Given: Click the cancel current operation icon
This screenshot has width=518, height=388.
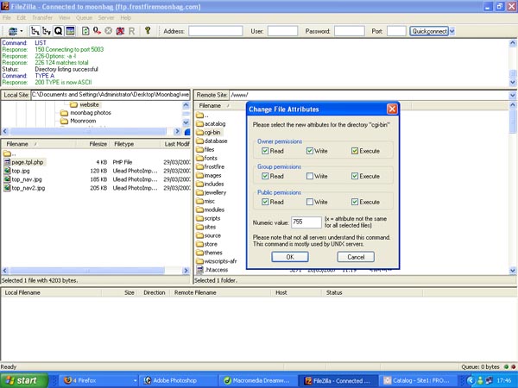Looking at the screenshot, I should point(108,30).
